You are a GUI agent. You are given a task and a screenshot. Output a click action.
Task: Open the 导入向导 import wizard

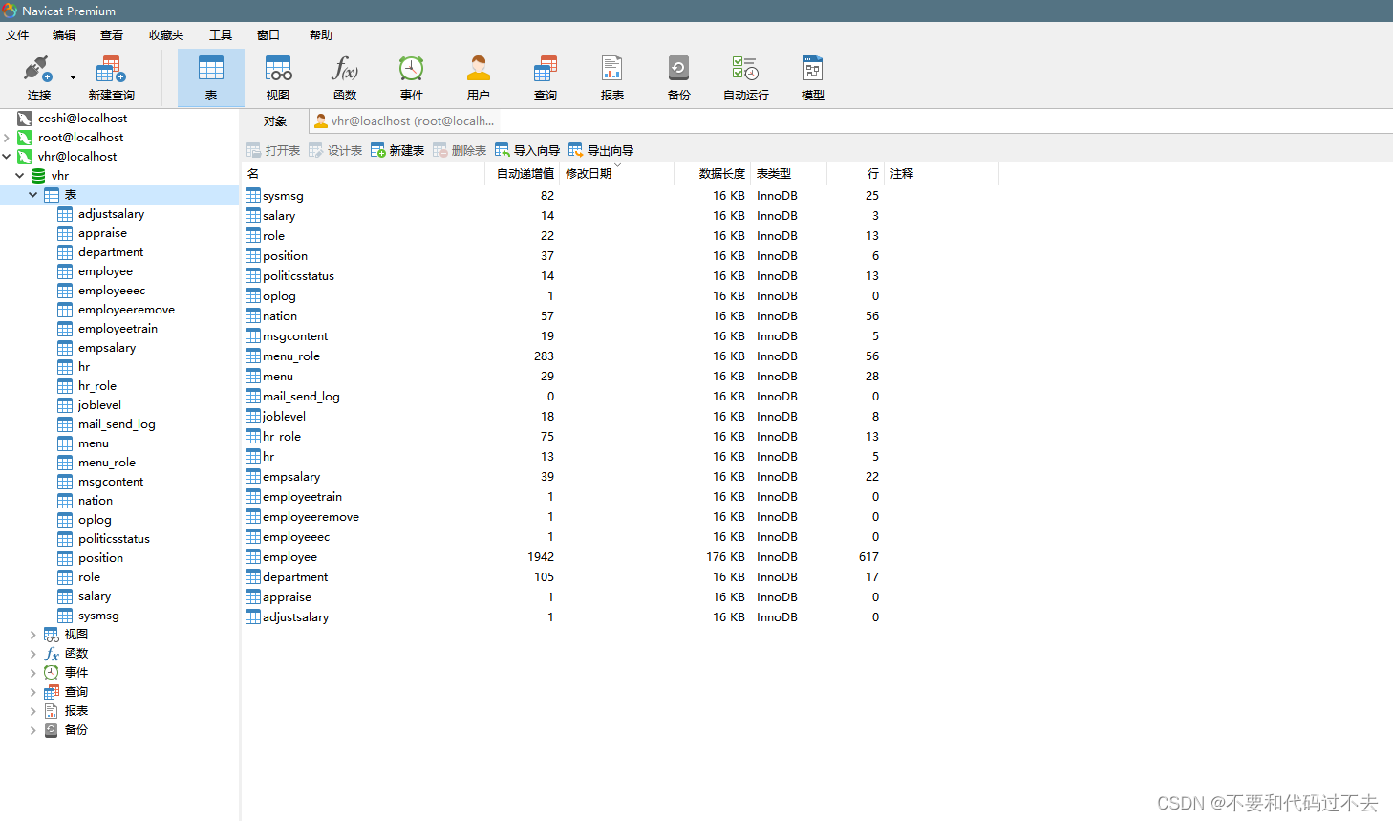tap(526, 150)
